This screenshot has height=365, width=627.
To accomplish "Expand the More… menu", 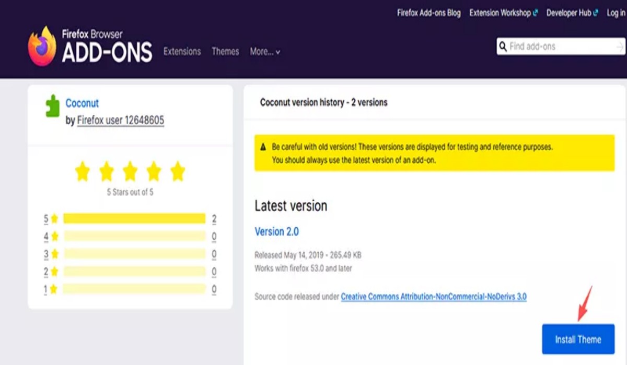I will [x=265, y=52].
